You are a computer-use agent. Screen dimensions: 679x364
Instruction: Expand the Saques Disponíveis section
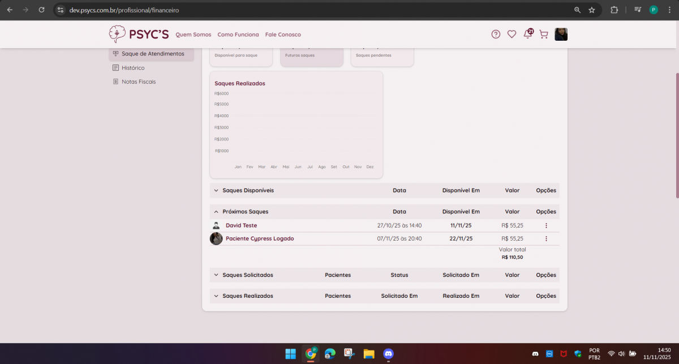click(x=216, y=191)
